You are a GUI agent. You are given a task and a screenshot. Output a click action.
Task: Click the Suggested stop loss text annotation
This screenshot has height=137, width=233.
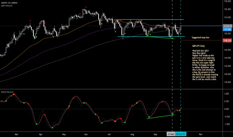[200, 37]
